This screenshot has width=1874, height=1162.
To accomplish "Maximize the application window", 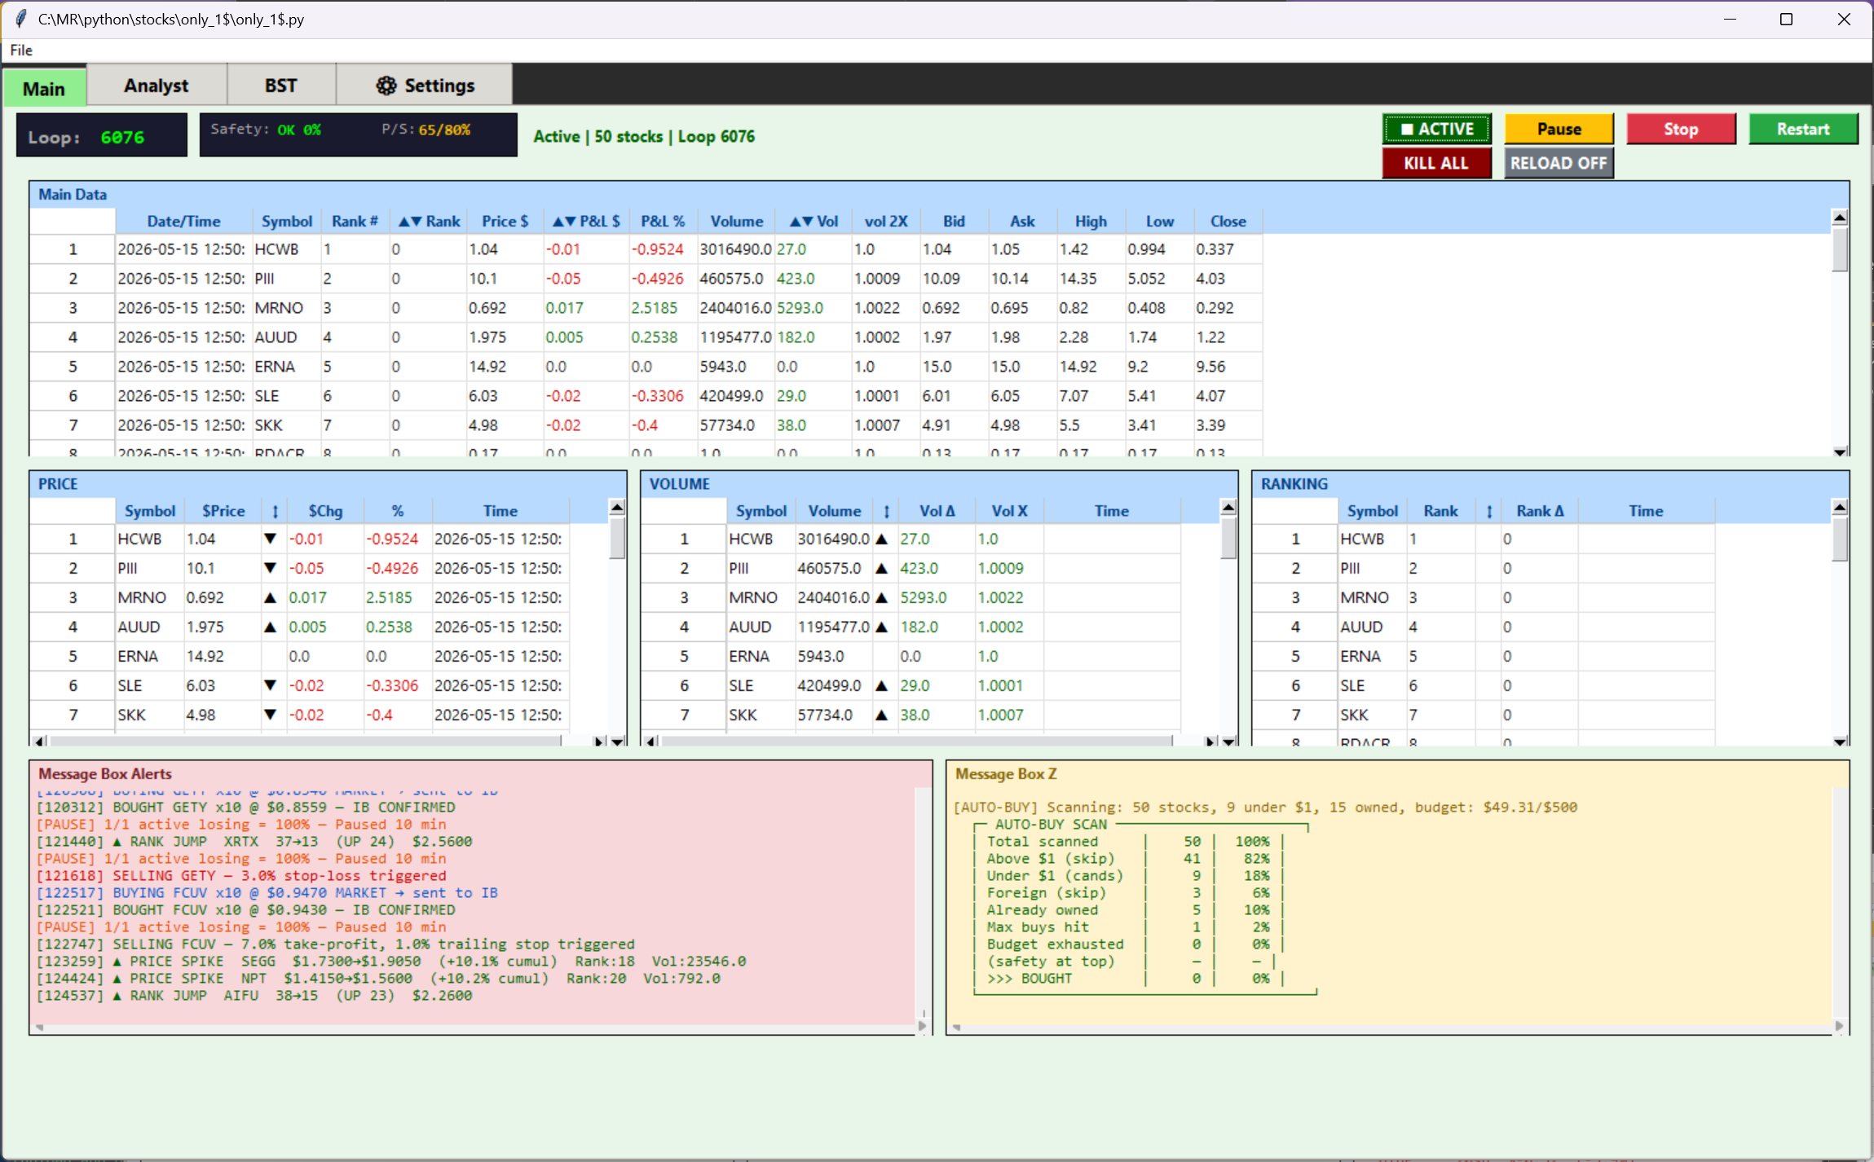I will pos(1786,19).
